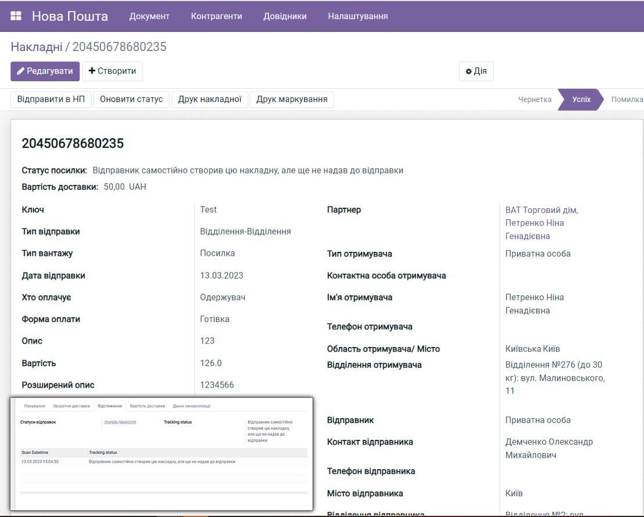Image resolution: width=644 pixels, height=517 pixels.
Task: Click the 'Відділення №276' recipient branch value
Action: click(x=555, y=378)
